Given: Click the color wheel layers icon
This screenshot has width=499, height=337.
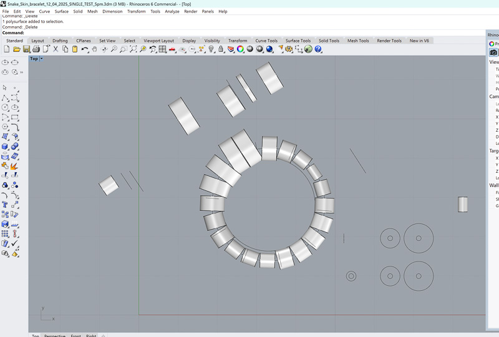Looking at the screenshot, I should point(240,49).
